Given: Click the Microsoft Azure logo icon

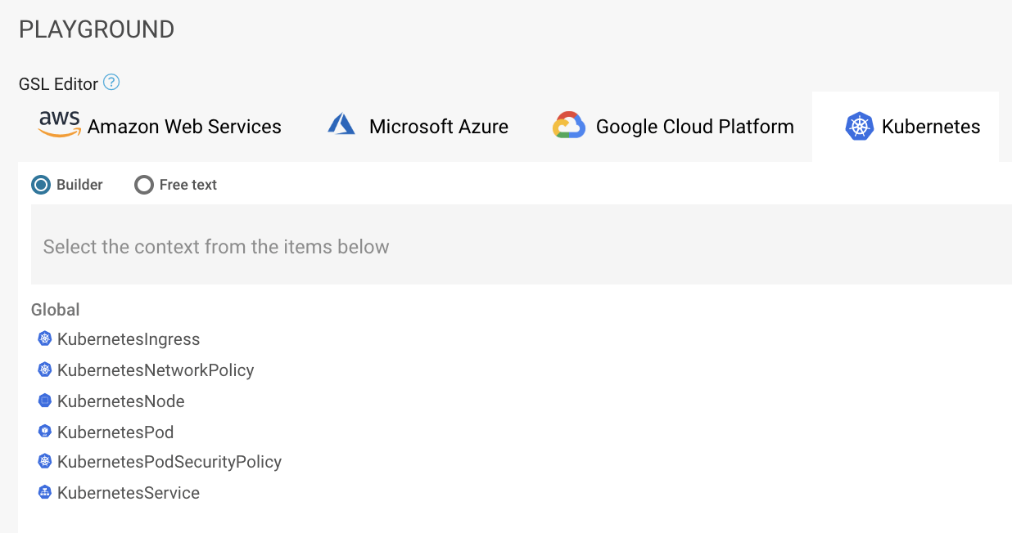Looking at the screenshot, I should pyautogui.click(x=341, y=125).
